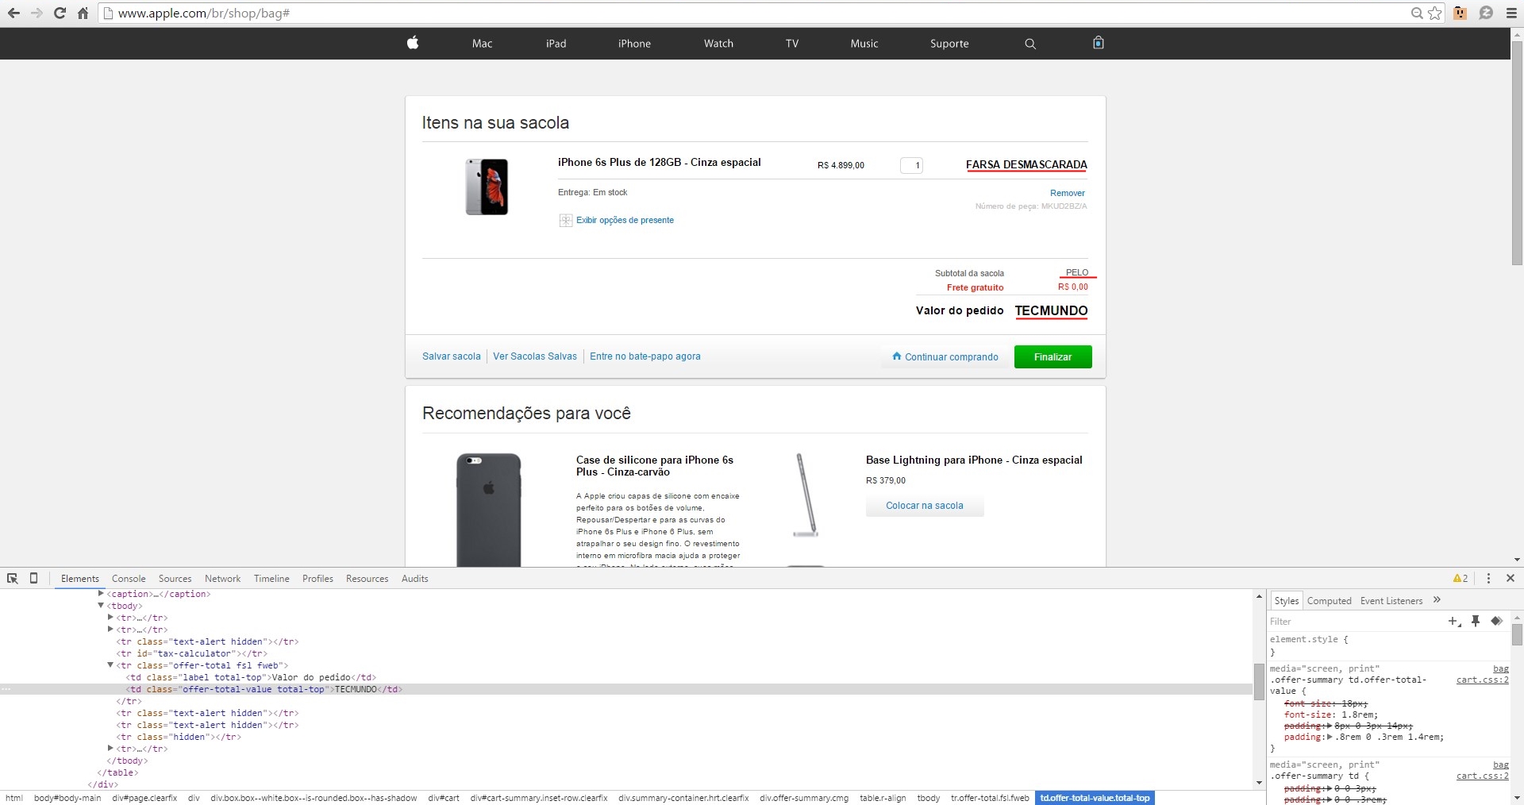Click the Salvar sacola link

[x=451, y=356]
